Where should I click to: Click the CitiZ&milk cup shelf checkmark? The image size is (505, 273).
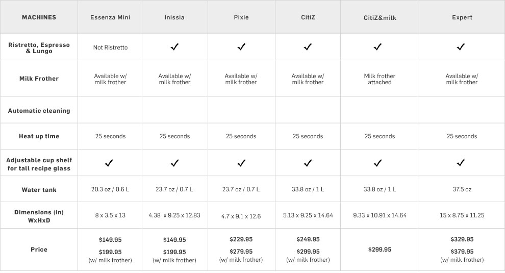[x=377, y=163]
